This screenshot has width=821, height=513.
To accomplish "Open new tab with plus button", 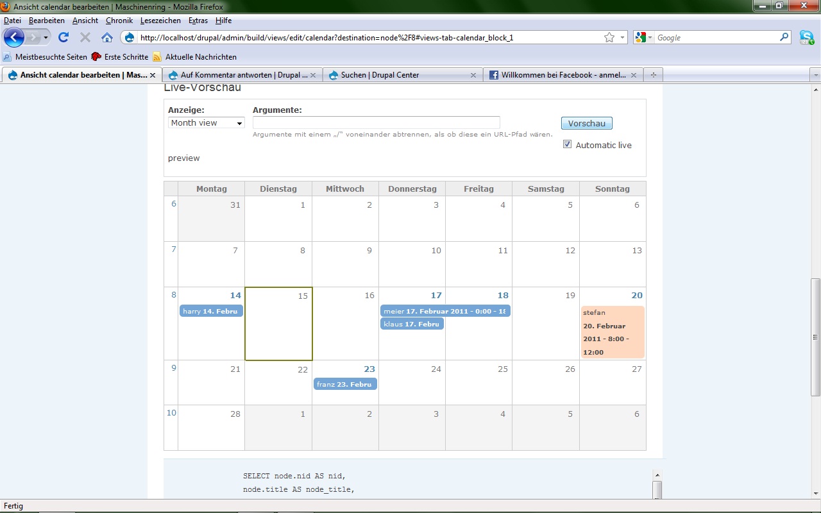I will pyautogui.click(x=653, y=75).
